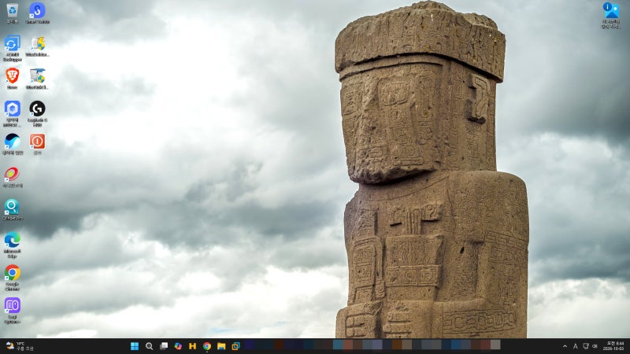Open the yellow H app on the taskbar
630x354 pixels.
pos(192,346)
